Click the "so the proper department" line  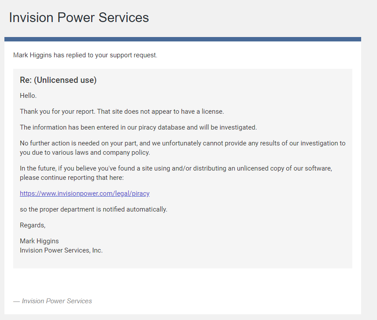[x=93, y=209]
